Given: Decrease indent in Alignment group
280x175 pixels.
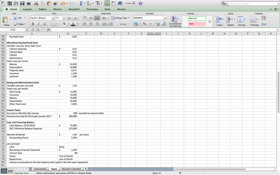Looking at the screenshot, I should [x=104, y=24].
